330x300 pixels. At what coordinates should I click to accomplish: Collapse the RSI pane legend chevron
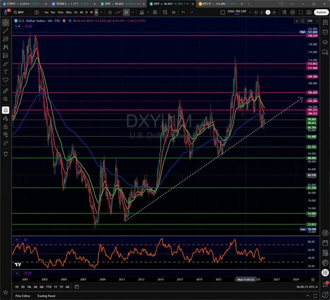point(17,240)
